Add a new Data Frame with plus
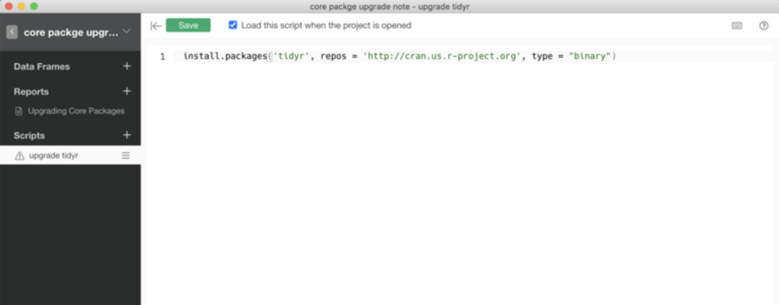 click(x=127, y=66)
